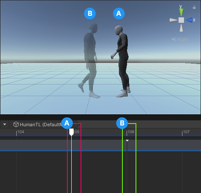Viewport: 201px width, 193px height.
Task: Click the B badge on green timeline box
Action: click(122, 123)
